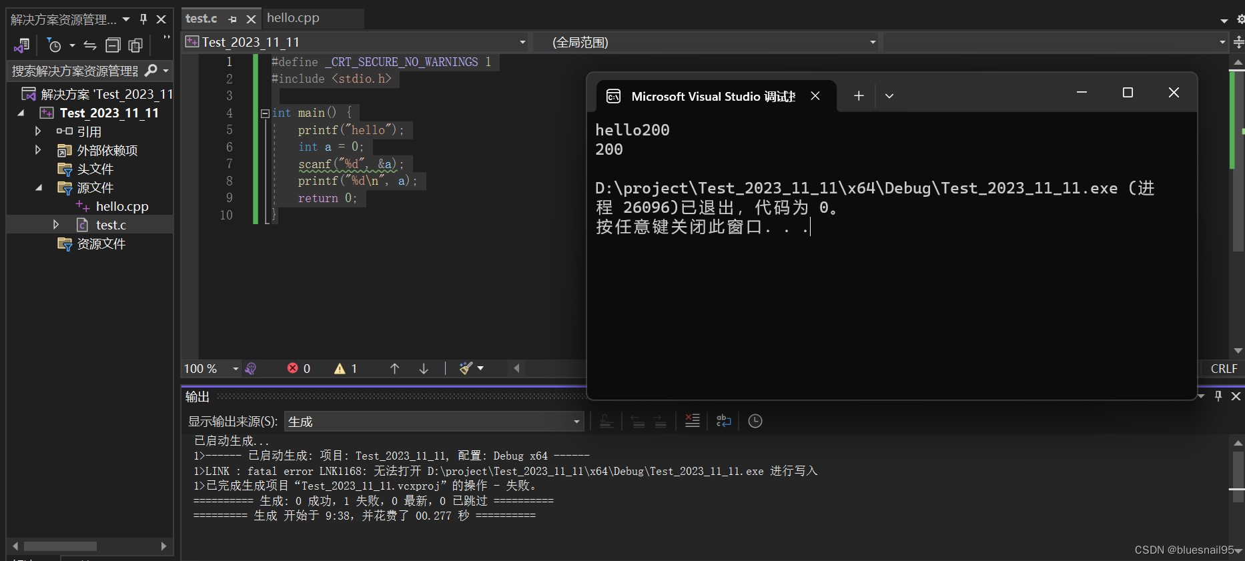Open the console new-tab dropdown chevron

[x=889, y=96]
